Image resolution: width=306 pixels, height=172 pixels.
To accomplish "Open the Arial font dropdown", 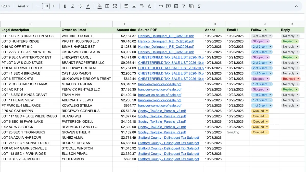I will [23, 6].
